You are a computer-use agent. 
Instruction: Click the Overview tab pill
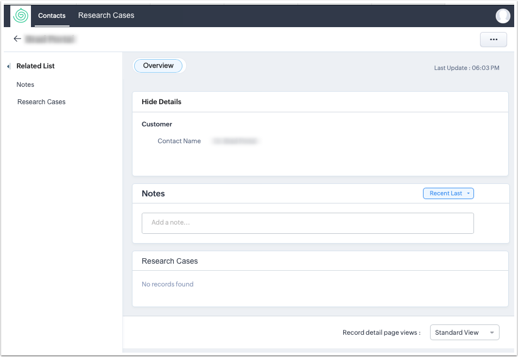coord(158,66)
